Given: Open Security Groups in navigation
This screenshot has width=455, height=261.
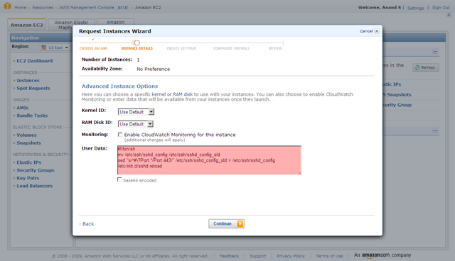Looking at the screenshot, I should 36,170.
